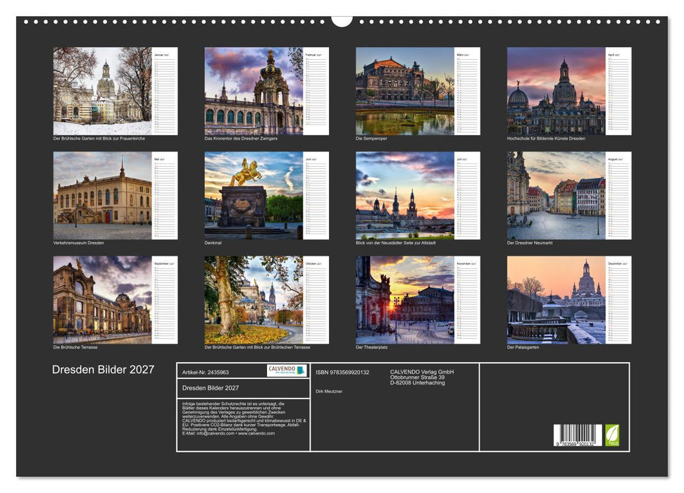The height and width of the screenshot is (493, 684).
Task: Click 'CALVENDO Verlag GmbH' publisher name
Action: 422,372
